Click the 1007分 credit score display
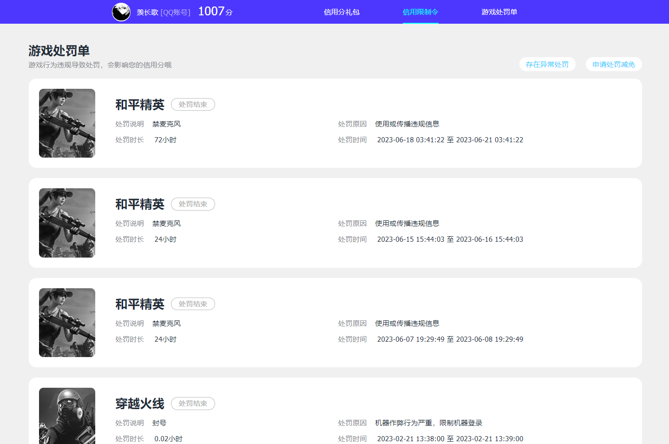669x444 pixels. click(215, 11)
